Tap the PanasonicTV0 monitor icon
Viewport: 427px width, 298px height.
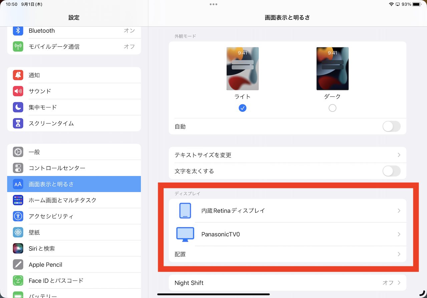click(x=185, y=234)
